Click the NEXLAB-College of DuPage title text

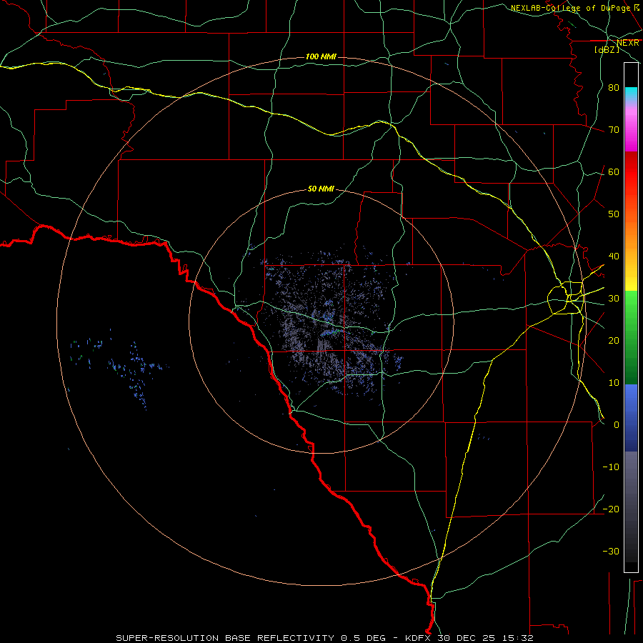(x=570, y=8)
